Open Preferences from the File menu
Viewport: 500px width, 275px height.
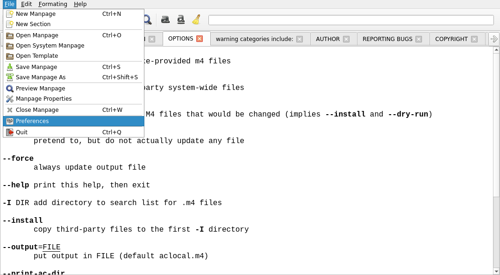[32, 121]
